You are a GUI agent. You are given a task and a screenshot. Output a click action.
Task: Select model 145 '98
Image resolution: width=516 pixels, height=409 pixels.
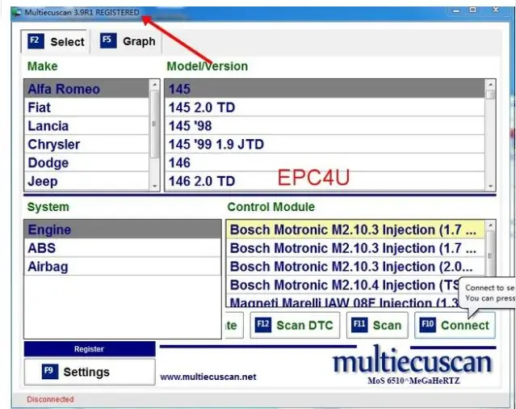325,126
